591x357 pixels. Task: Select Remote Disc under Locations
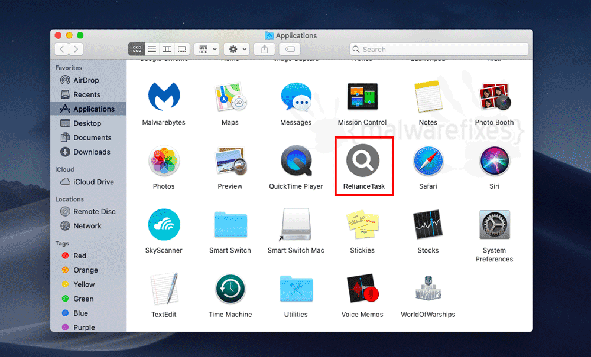click(x=88, y=211)
